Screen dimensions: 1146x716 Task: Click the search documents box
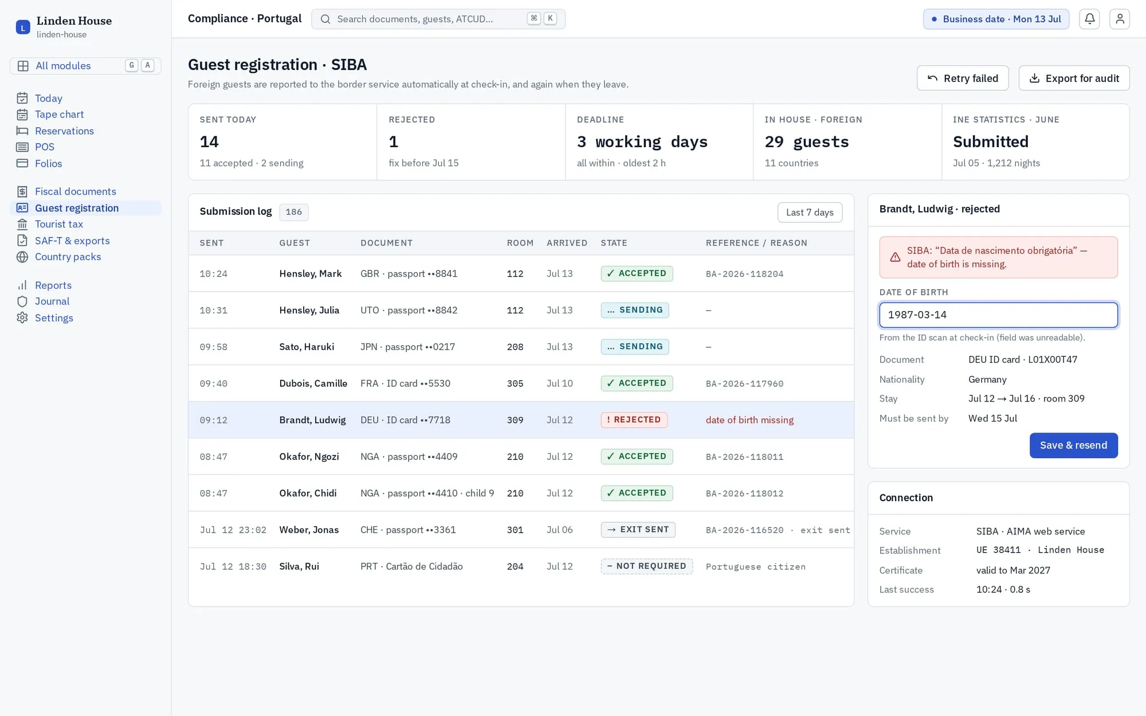click(438, 19)
